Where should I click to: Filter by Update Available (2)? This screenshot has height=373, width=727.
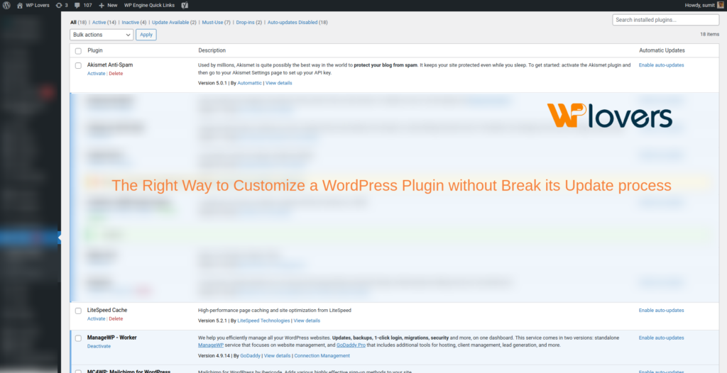(x=174, y=22)
